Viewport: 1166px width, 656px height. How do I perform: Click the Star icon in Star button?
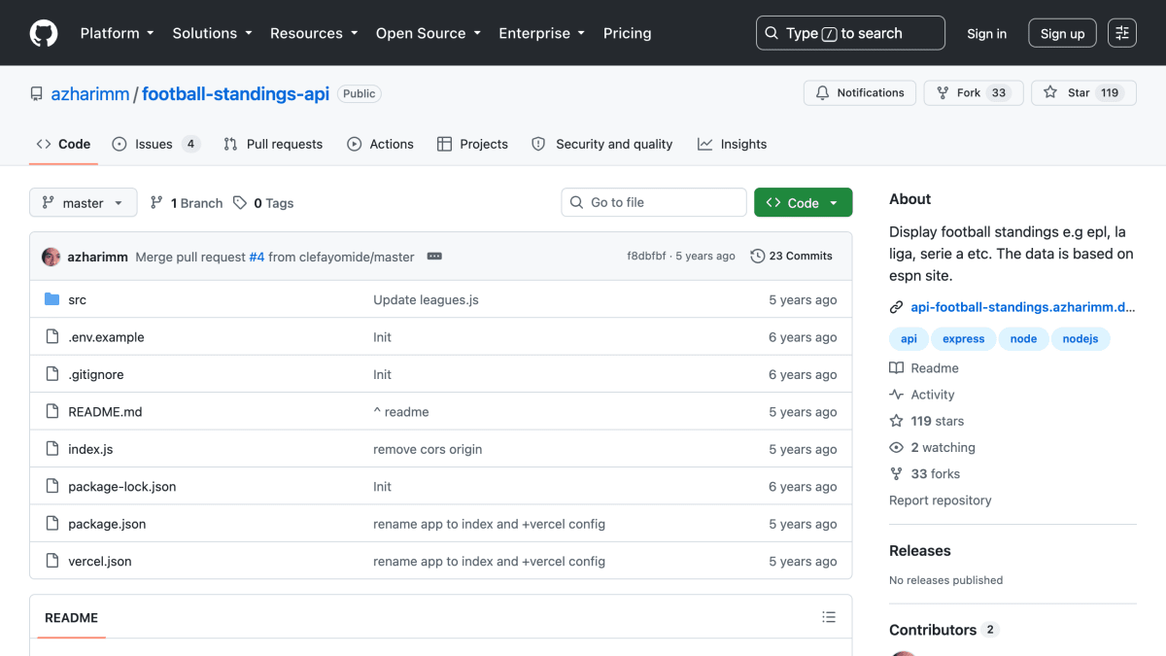click(1050, 93)
